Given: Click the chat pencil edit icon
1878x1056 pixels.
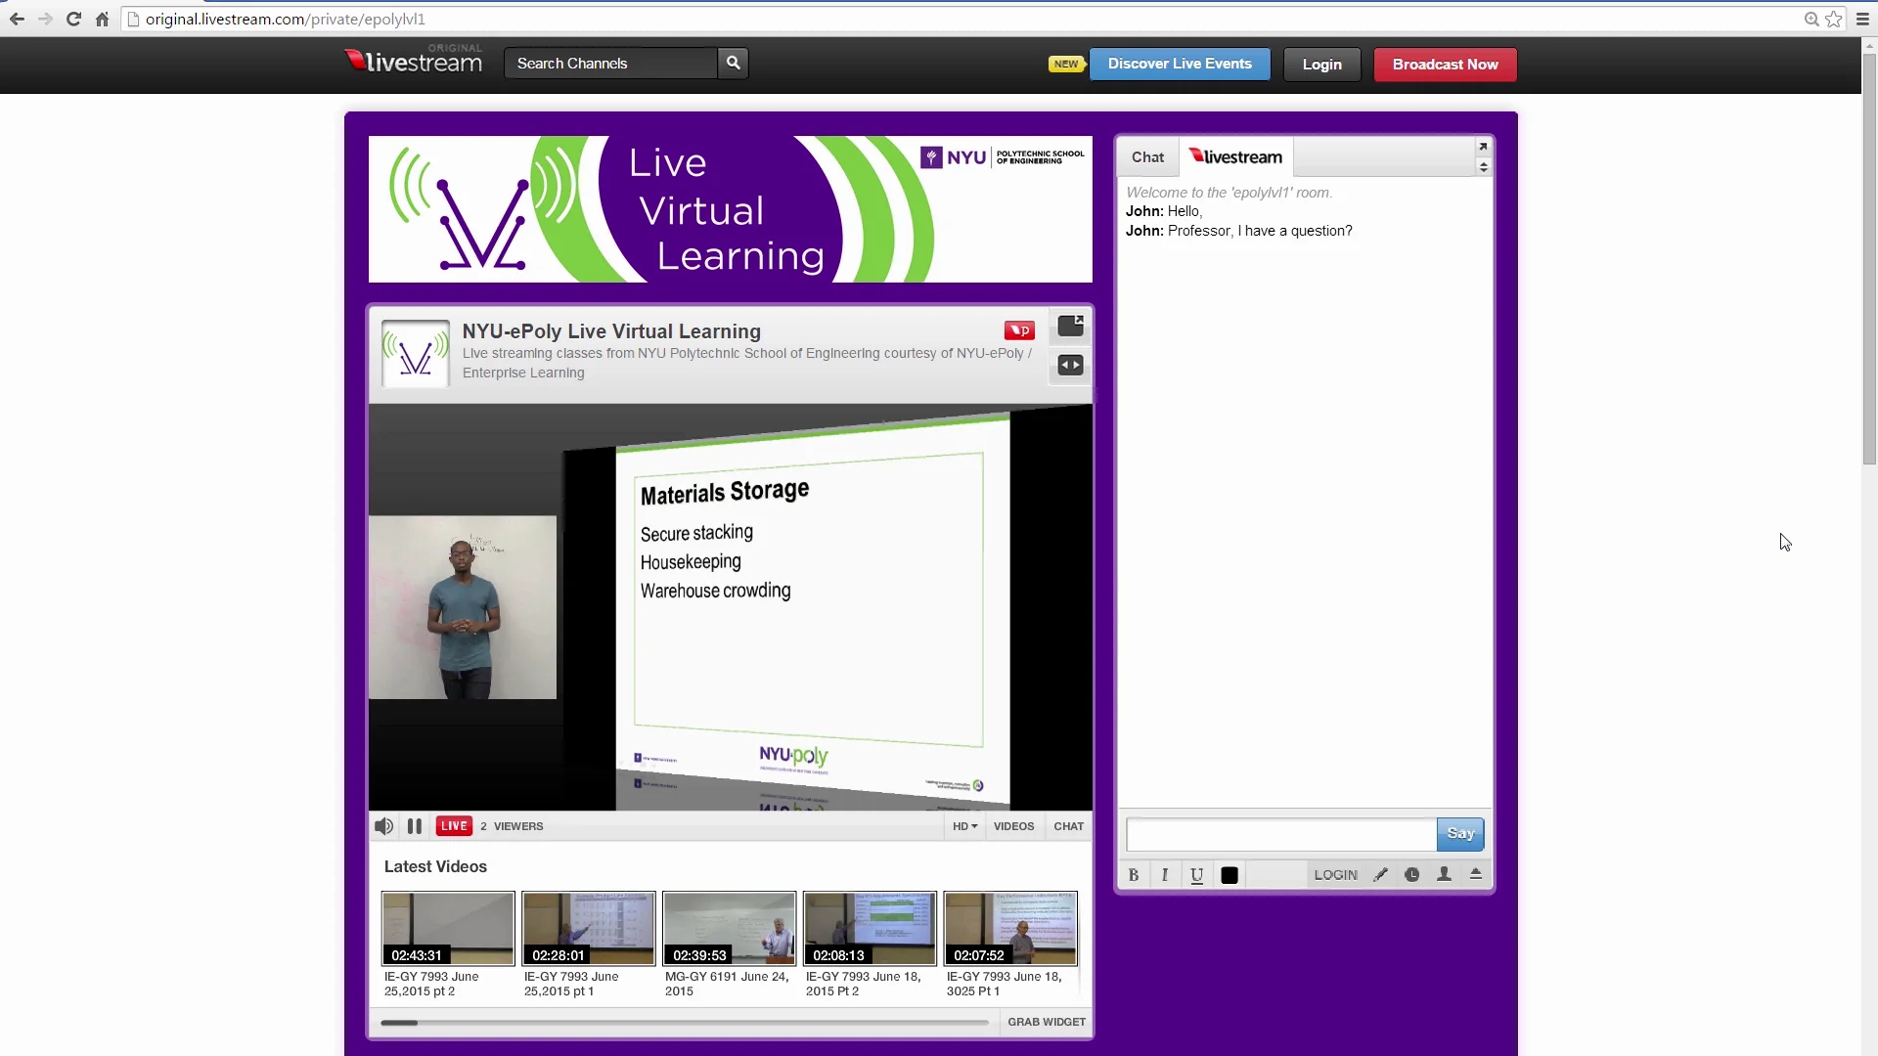Looking at the screenshot, I should click(x=1380, y=875).
